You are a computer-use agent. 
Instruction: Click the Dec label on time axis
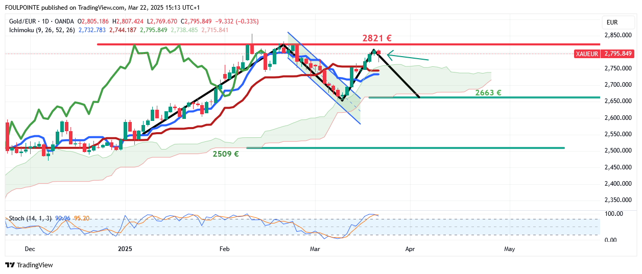coord(30,249)
